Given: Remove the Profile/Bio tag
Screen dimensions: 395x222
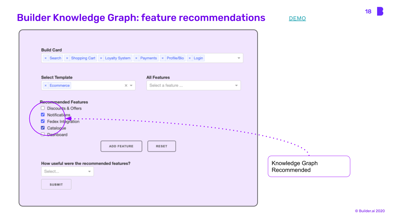Looking at the screenshot, I should [x=163, y=58].
